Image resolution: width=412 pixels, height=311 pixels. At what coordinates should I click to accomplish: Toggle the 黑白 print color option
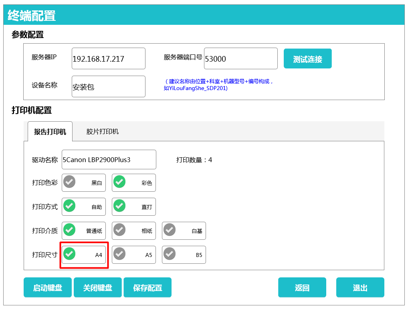(x=84, y=183)
